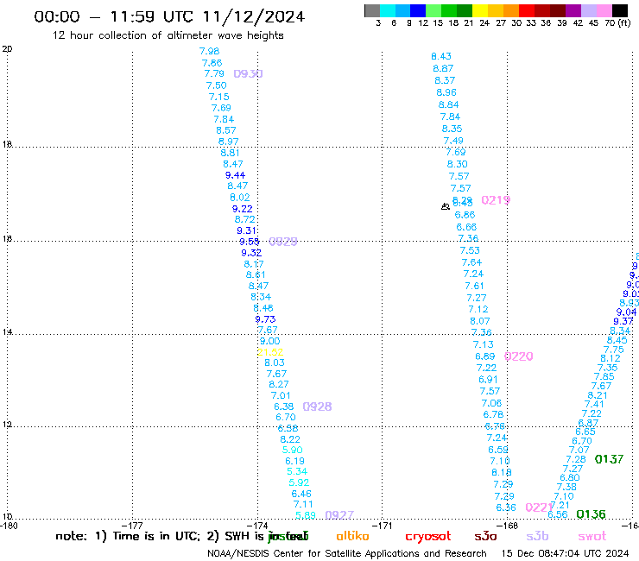Screen dimensions: 639x561
Task: Click the -177 longitude axis label
Action: point(132,526)
